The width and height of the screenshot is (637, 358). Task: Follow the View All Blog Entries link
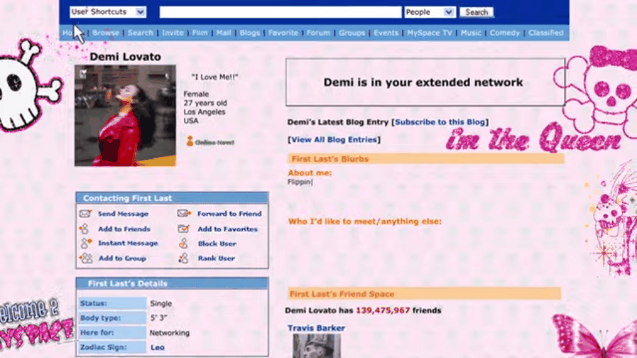click(x=334, y=140)
